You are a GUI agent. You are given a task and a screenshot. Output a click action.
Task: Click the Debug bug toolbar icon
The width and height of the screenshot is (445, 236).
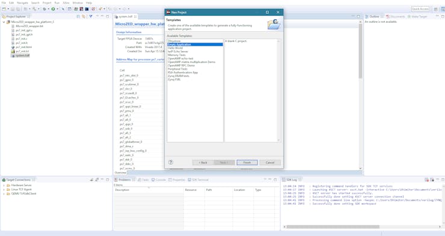click(x=44, y=9)
